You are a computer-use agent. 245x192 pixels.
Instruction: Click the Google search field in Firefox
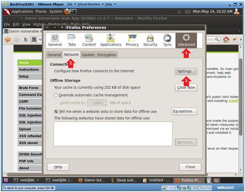tap(210, 39)
